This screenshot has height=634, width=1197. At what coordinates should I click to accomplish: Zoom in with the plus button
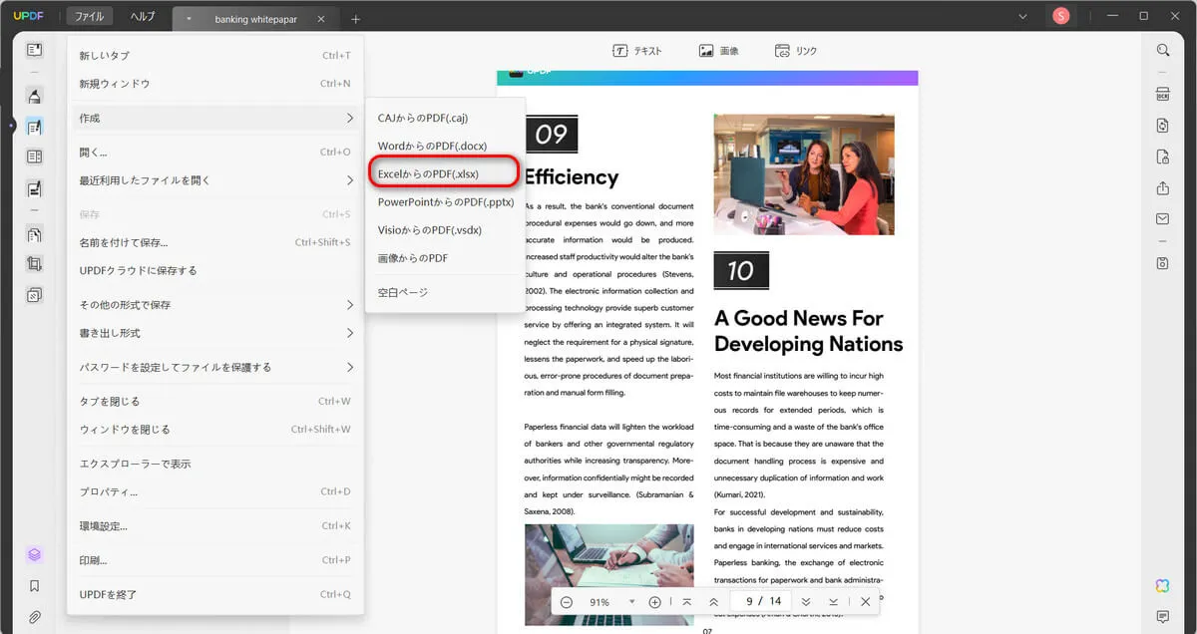pos(655,602)
